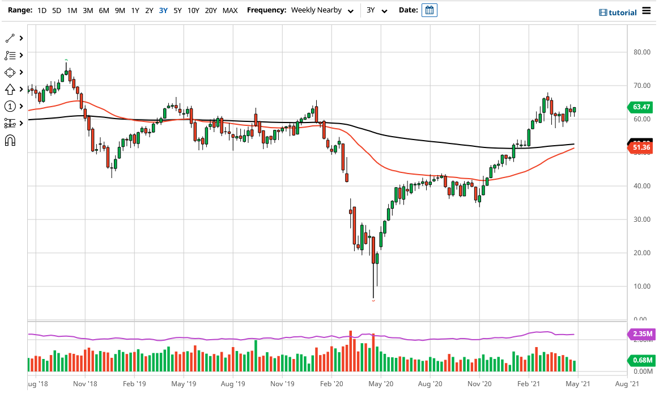Image resolution: width=659 pixels, height=393 pixels.
Task: Open the Fibonacci annotations tool
Action: click(x=10, y=55)
